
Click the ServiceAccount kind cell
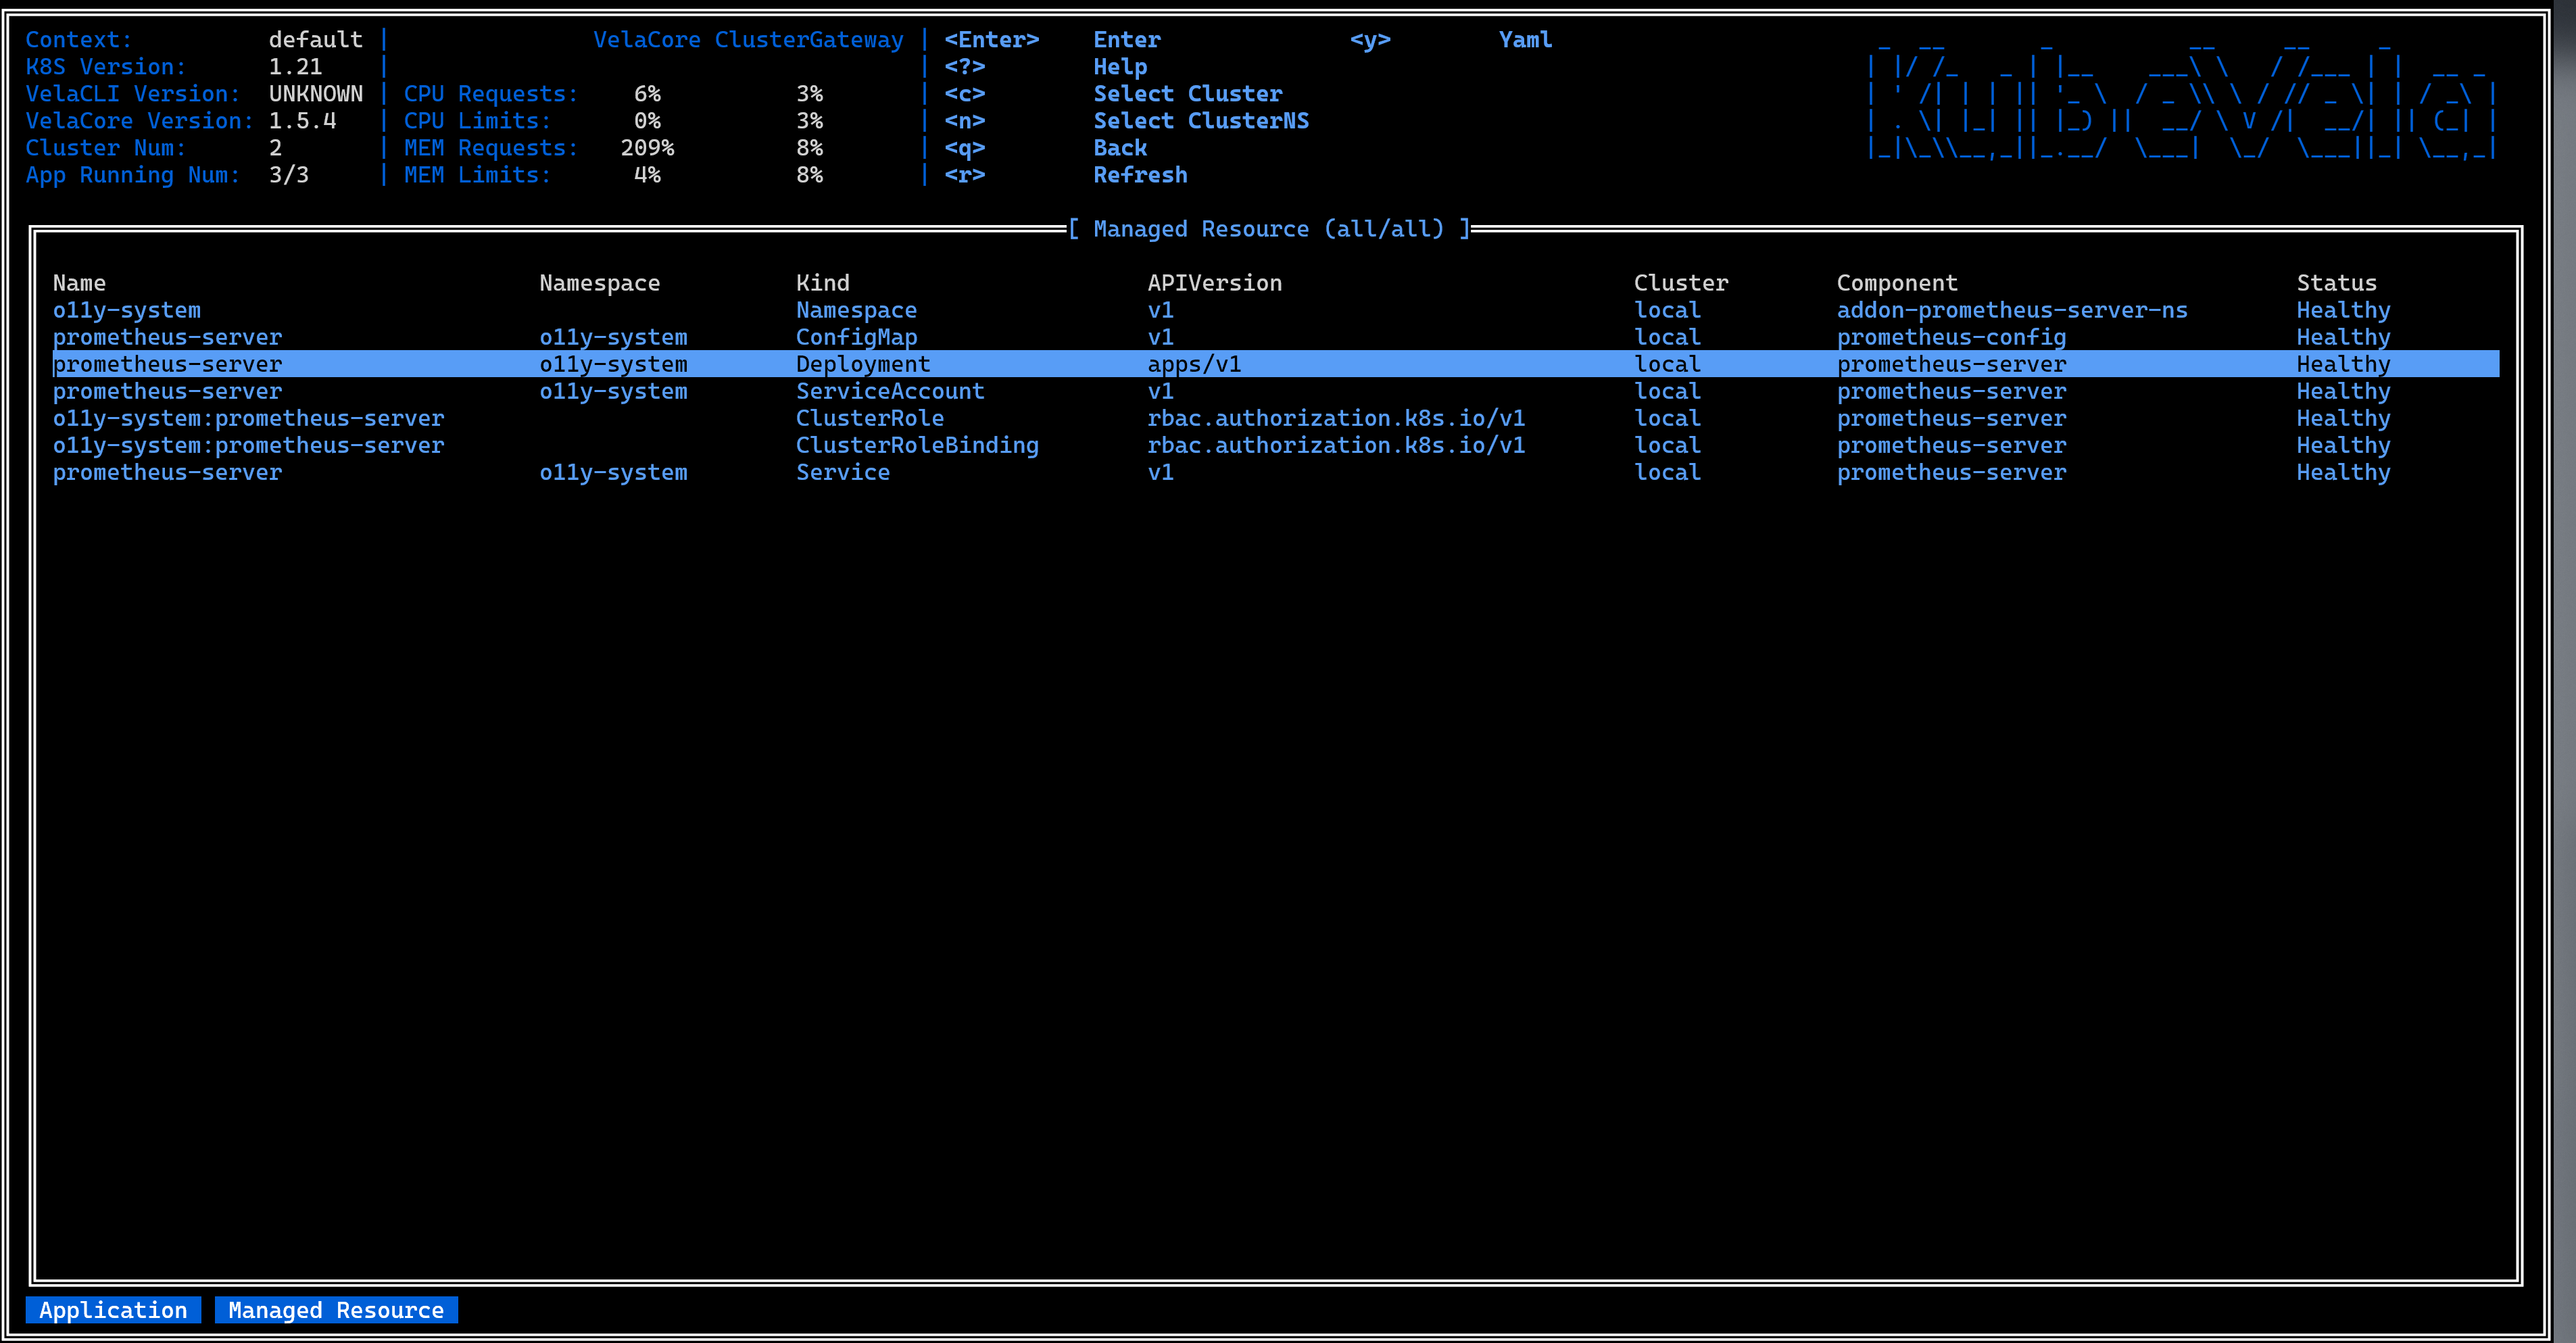coord(890,391)
